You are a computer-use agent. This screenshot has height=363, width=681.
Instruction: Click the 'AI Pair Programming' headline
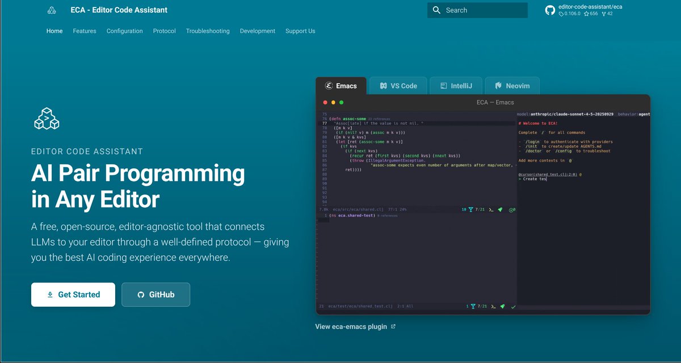tap(138, 173)
